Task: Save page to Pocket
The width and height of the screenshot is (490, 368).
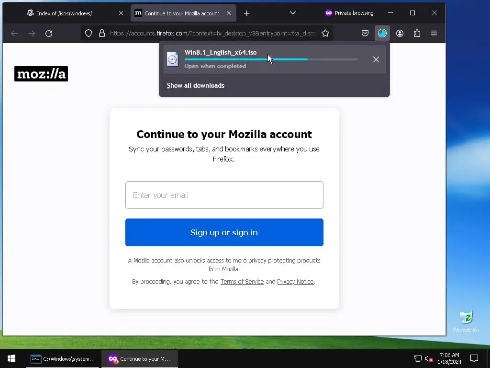Action: tap(365, 33)
